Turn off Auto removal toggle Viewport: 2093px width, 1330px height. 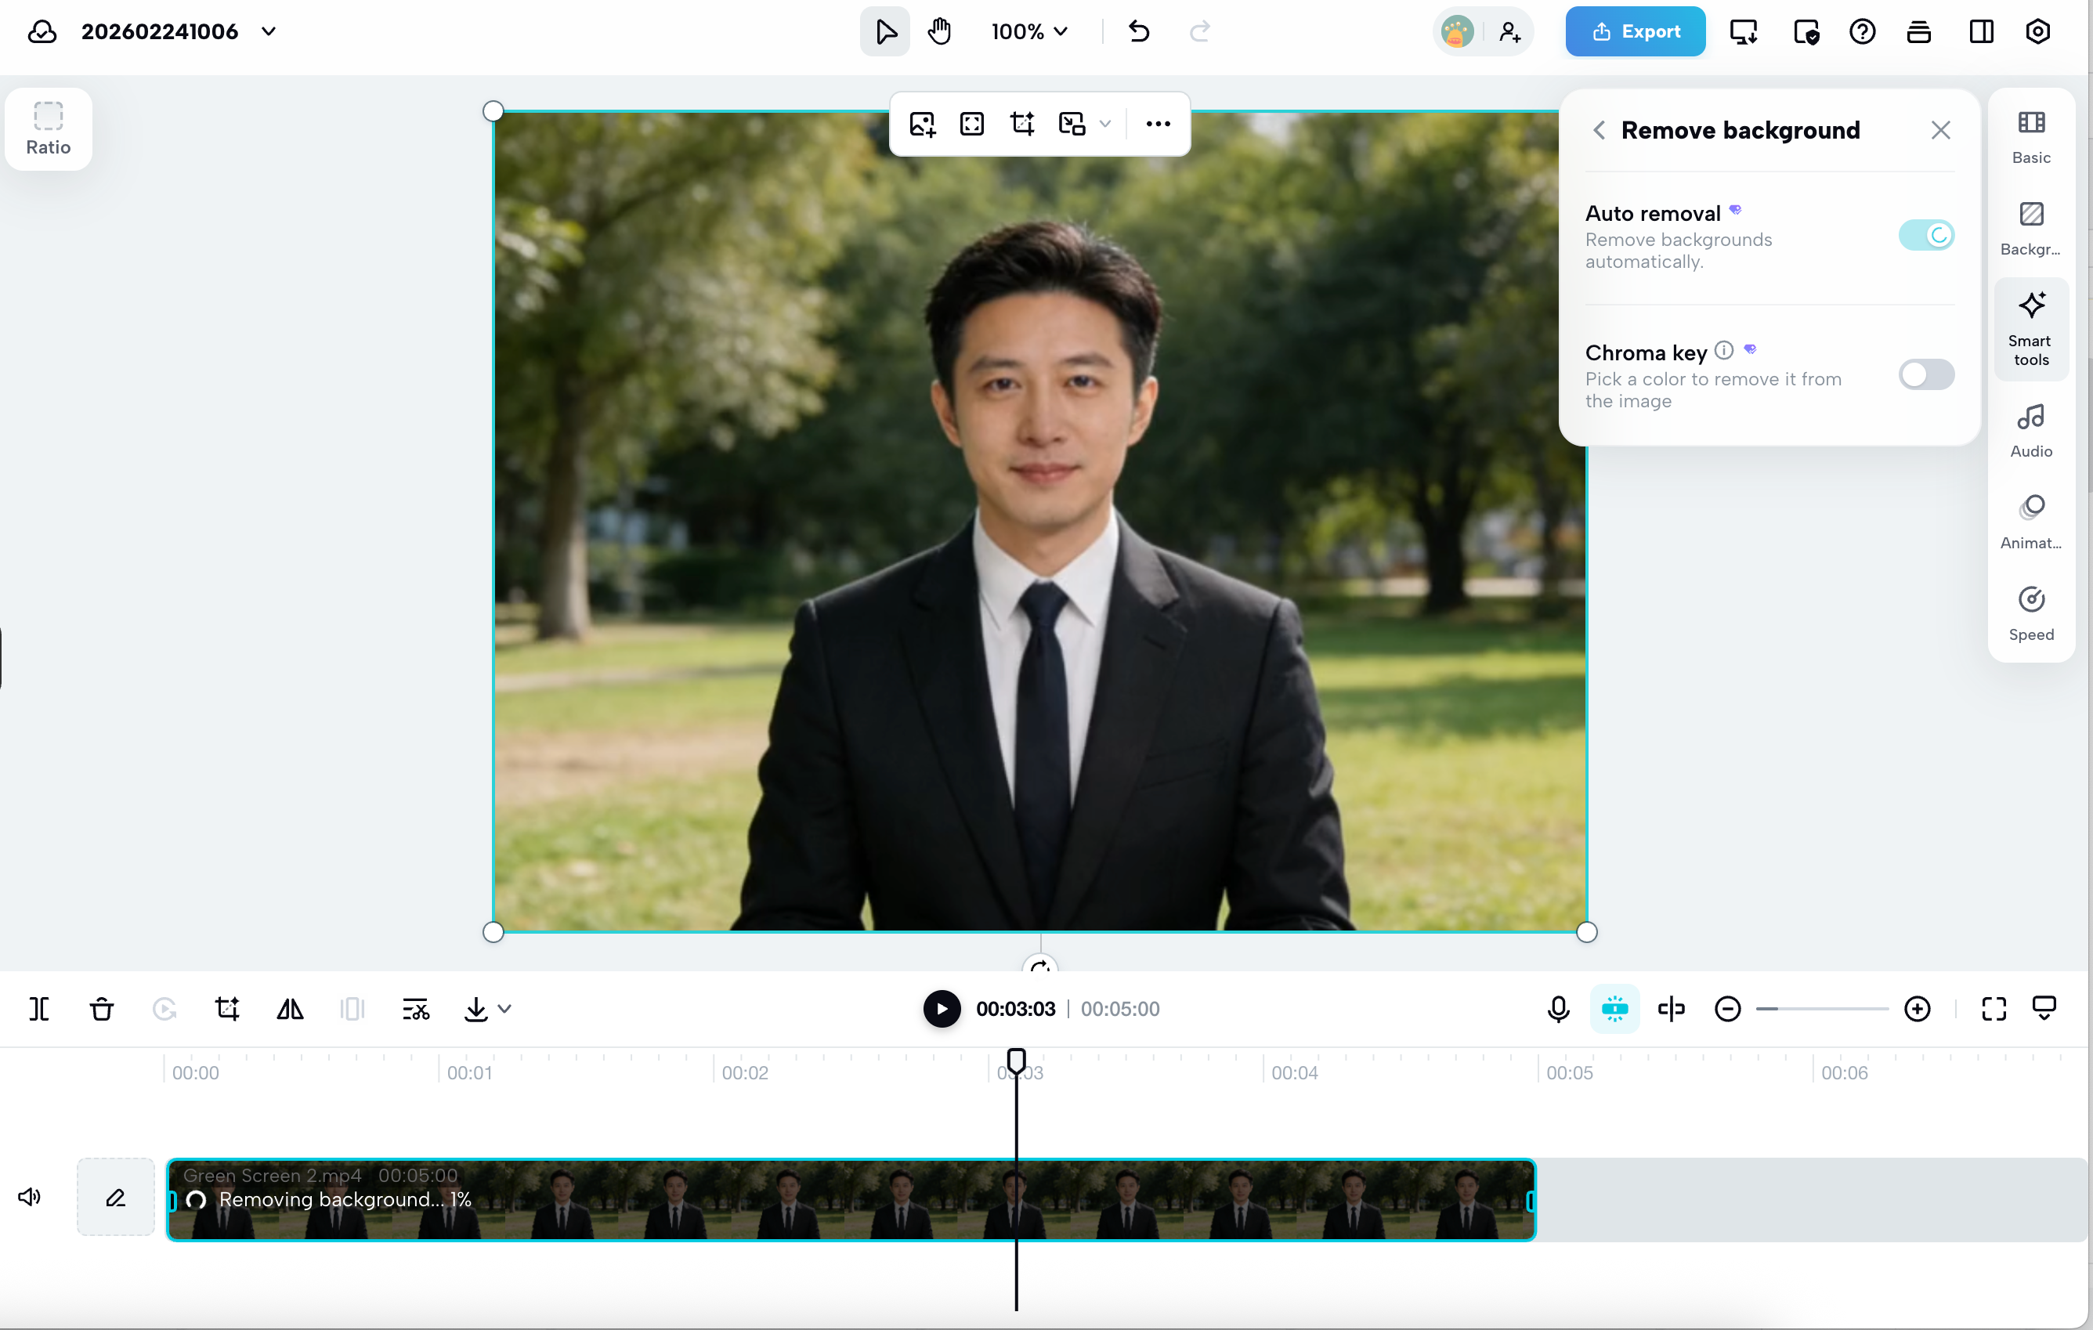tap(1925, 235)
